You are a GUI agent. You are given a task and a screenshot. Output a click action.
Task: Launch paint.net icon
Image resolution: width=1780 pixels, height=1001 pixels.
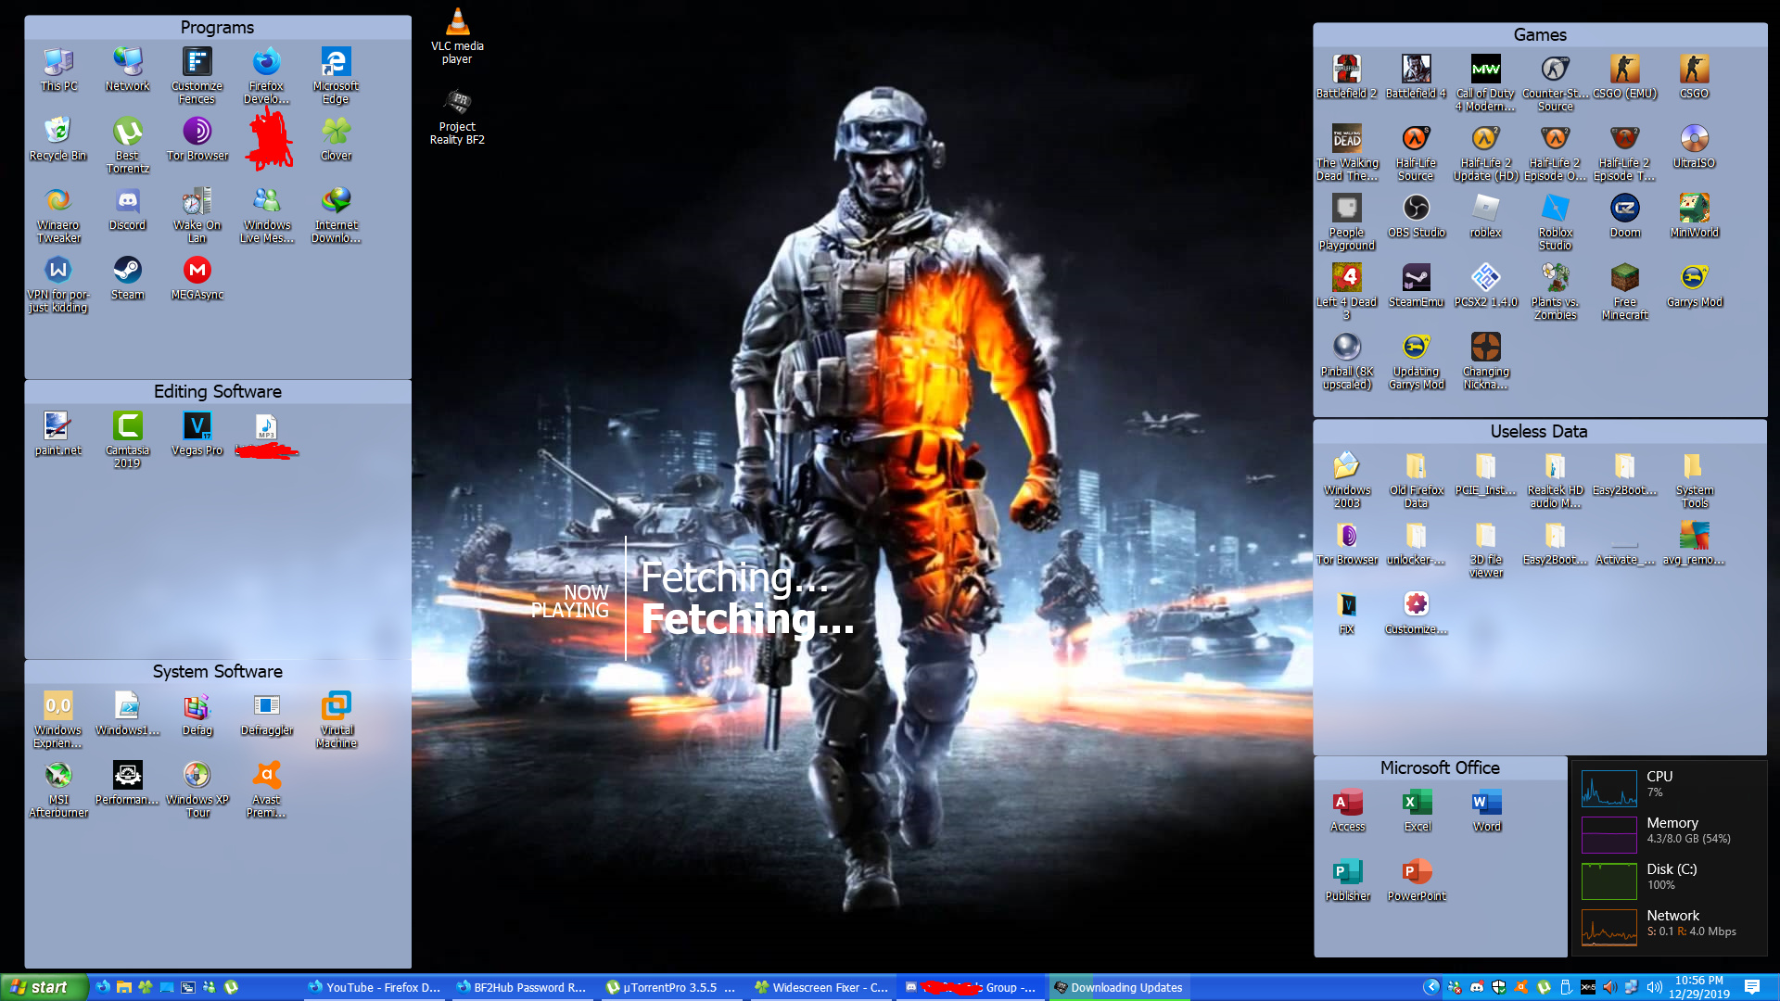pos(57,434)
